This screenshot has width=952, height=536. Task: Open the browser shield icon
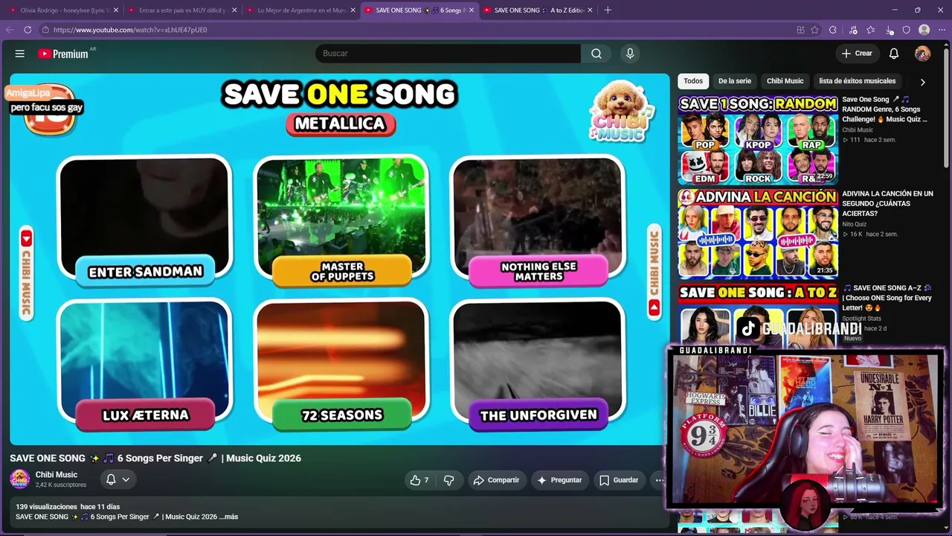(906, 30)
